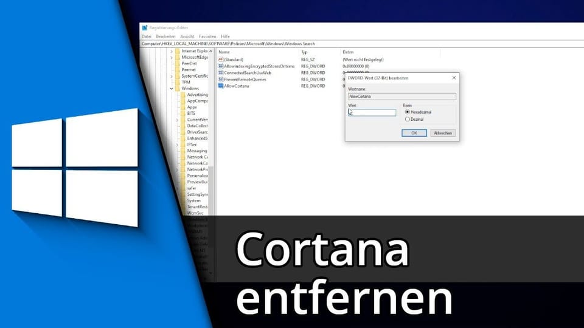The image size is (584, 328).
Task: Select the Peernet tree item
Action: tap(189, 69)
